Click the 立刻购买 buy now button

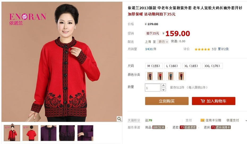pos(167,101)
